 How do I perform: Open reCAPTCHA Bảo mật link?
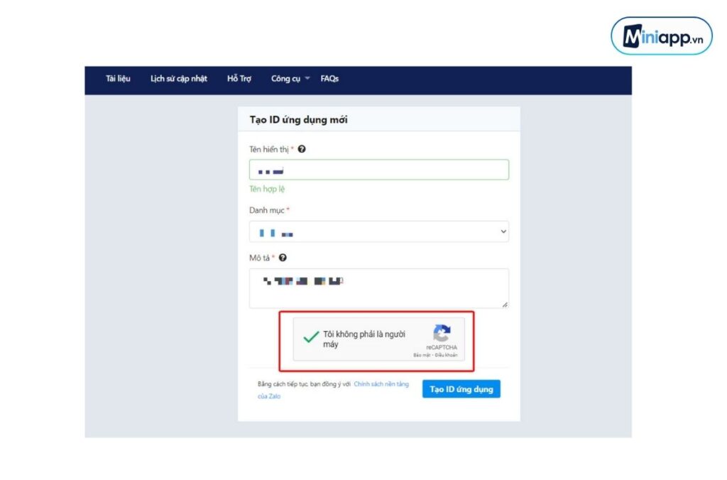422,355
